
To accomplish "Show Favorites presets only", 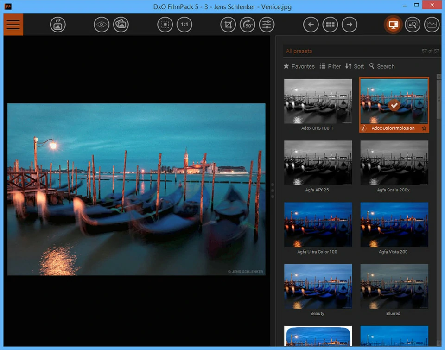I will point(299,66).
